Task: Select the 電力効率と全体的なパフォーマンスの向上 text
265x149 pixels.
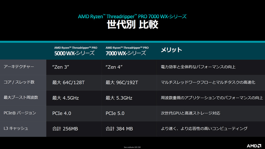Action: click(198, 67)
